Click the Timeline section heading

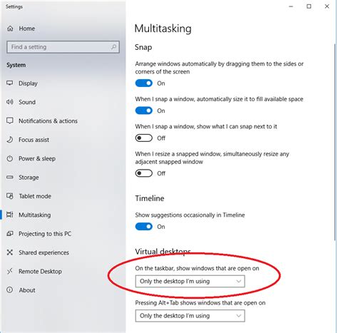pyautogui.click(x=150, y=198)
